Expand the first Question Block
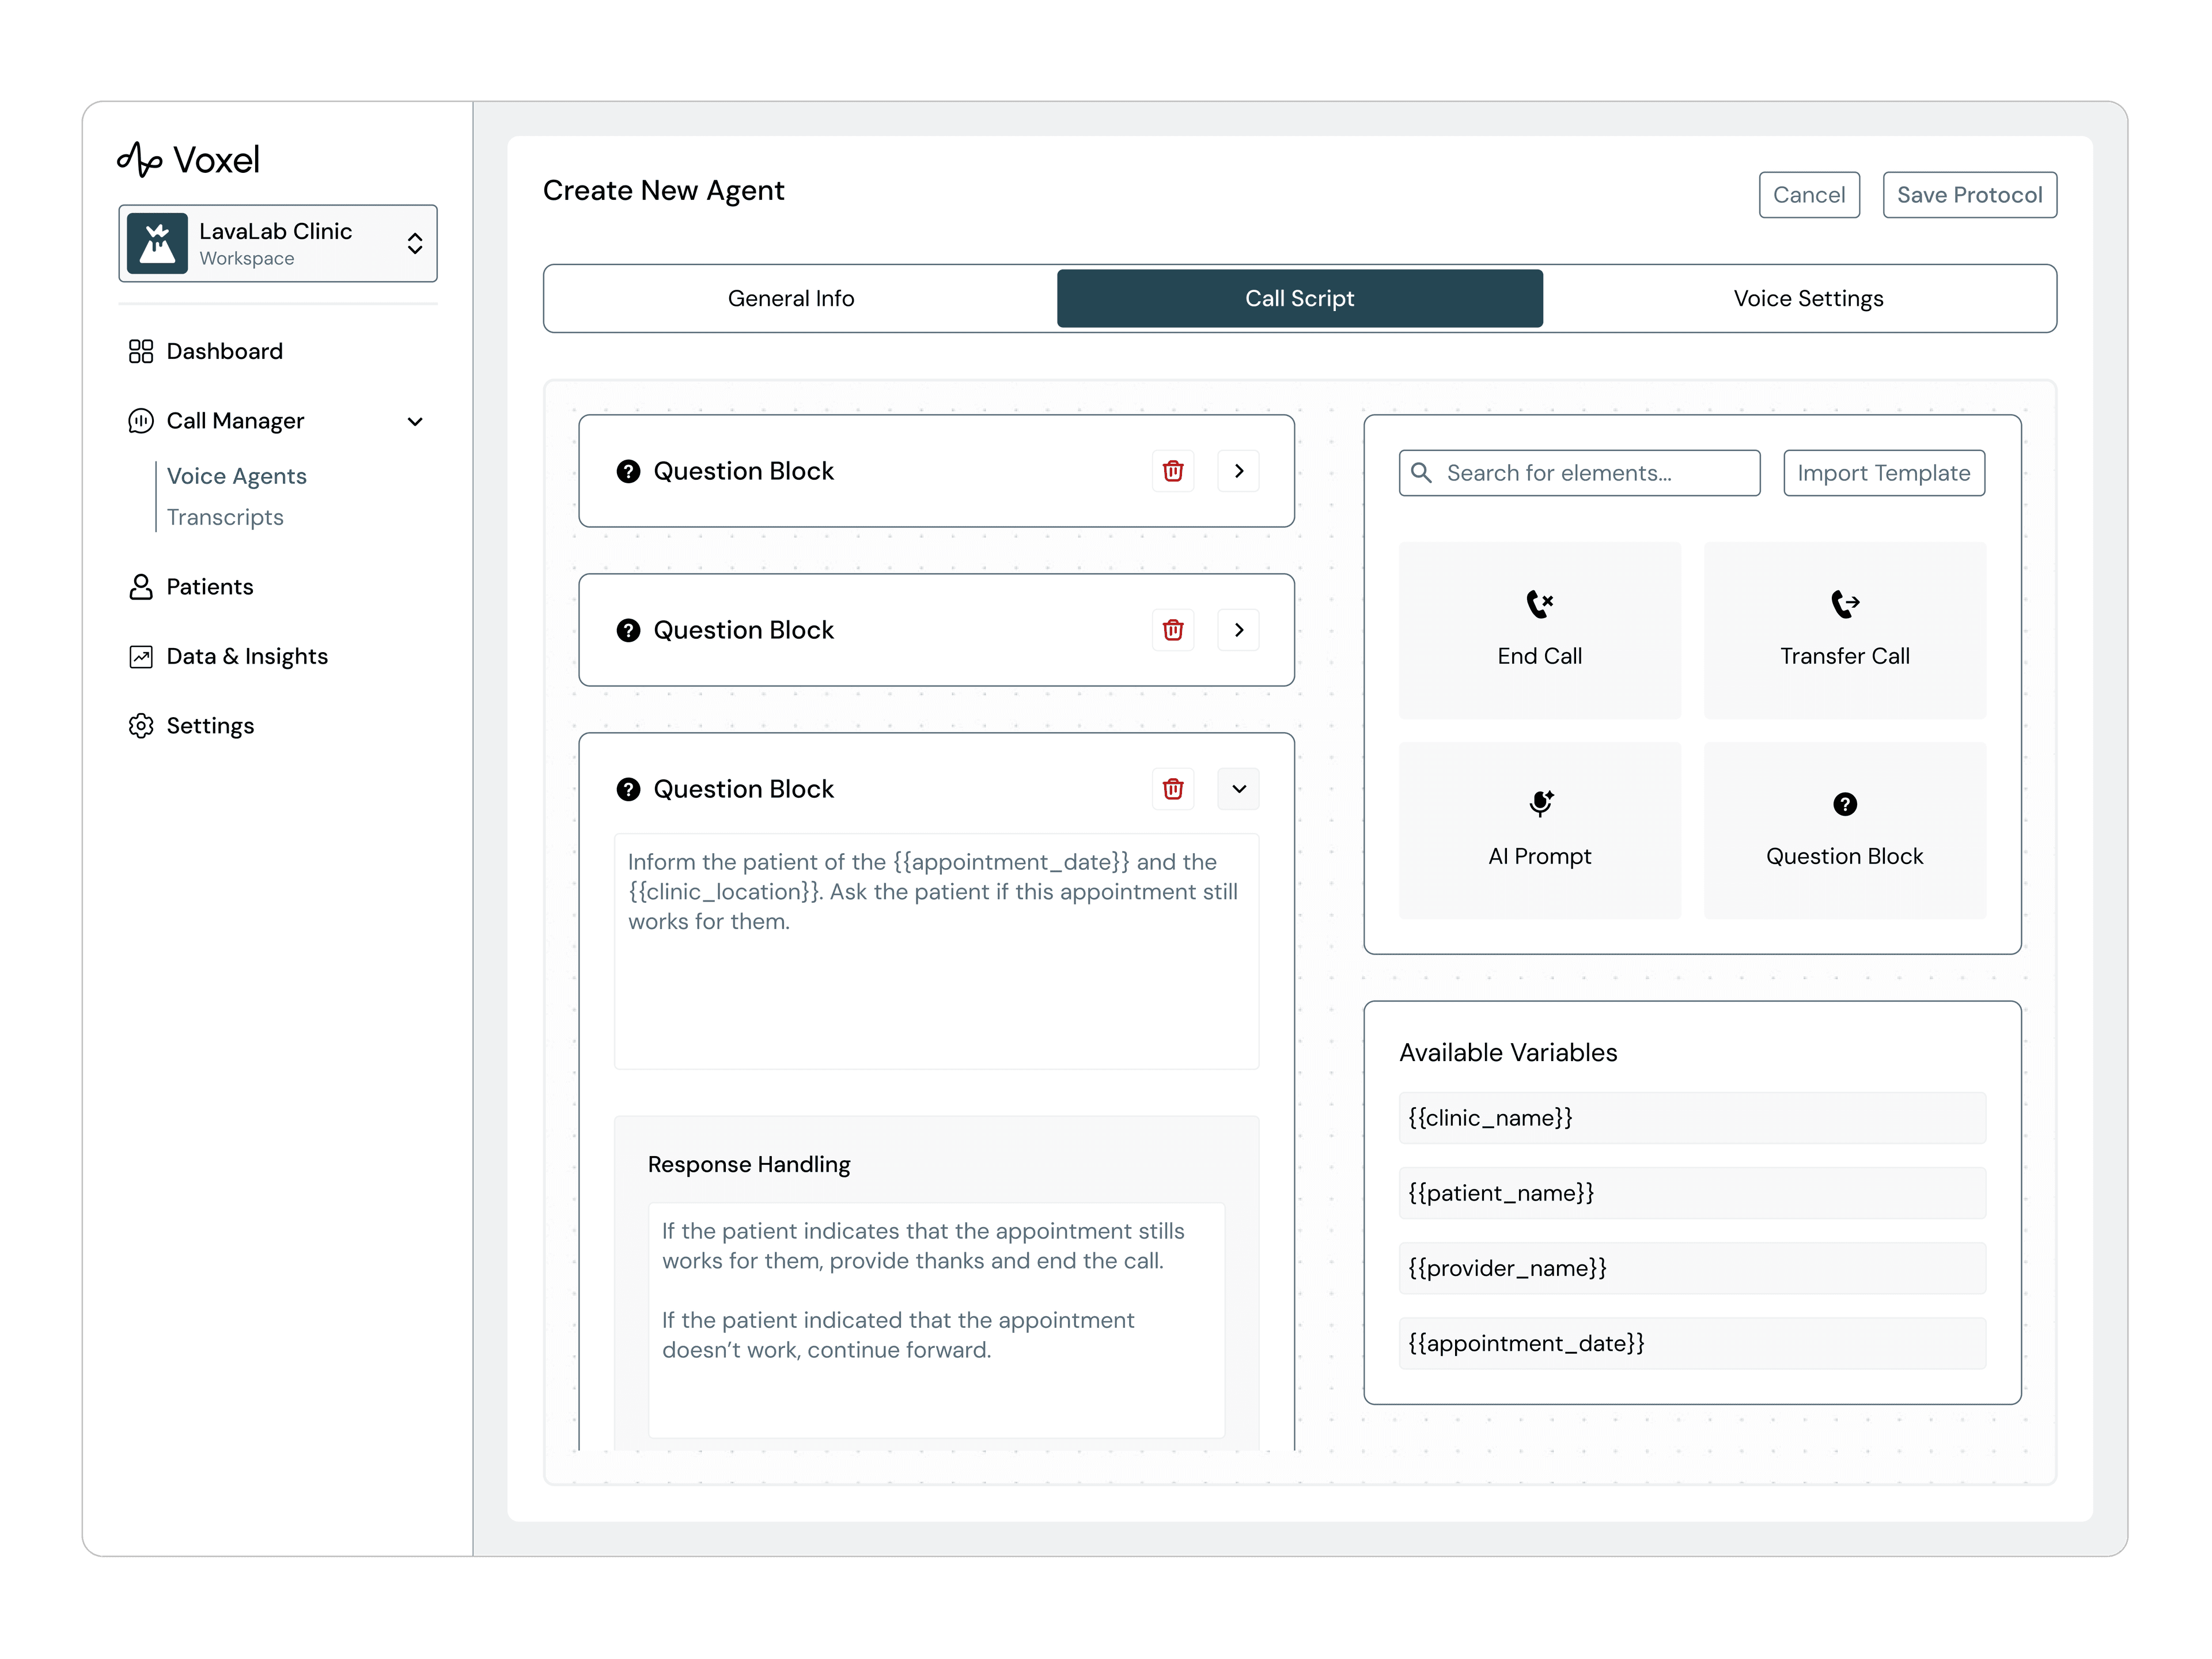The width and height of the screenshot is (2212, 1659). [x=1239, y=471]
